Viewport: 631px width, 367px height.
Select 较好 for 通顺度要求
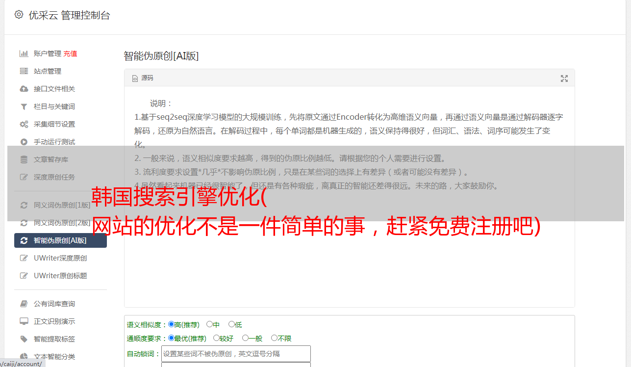tap(216, 338)
